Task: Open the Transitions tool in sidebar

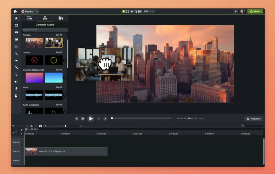Action: 16,40
